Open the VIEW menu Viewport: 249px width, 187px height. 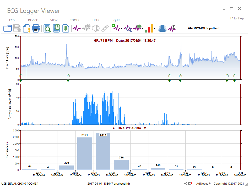click(x=54, y=20)
